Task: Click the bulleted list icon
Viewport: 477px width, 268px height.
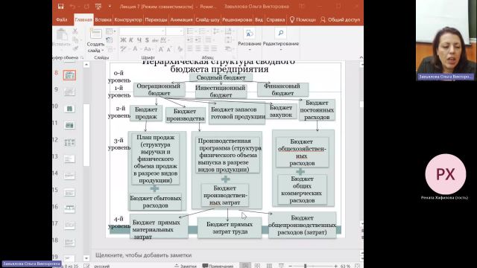Action: tap(191, 31)
